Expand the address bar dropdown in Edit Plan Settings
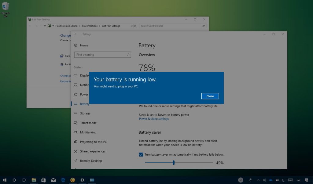The height and width of the screenshot is (184, 313). tap(132, 26)
